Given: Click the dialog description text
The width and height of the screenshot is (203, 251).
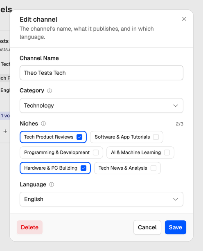Looking at the screenshot, I should 87,33.
